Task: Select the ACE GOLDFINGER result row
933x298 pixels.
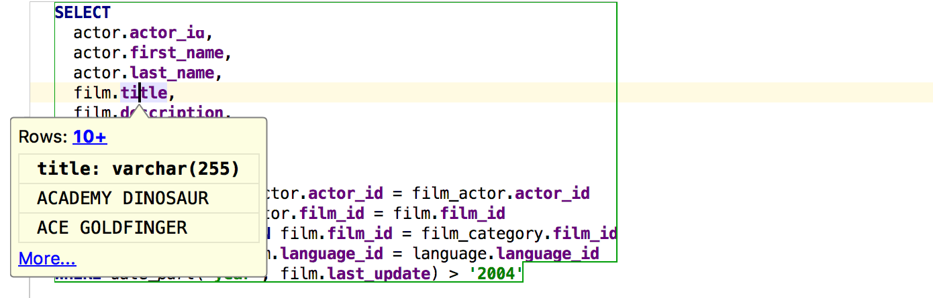Action: 112,228
